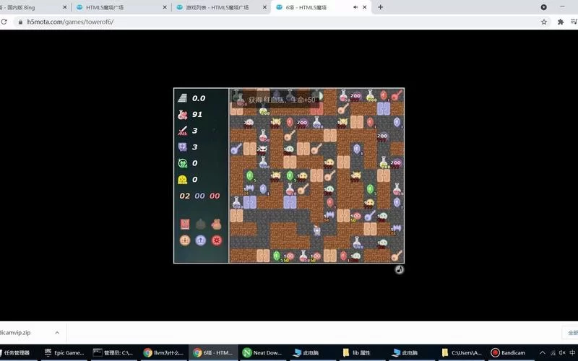Click the green money coin icon

(x=183, y=163)
